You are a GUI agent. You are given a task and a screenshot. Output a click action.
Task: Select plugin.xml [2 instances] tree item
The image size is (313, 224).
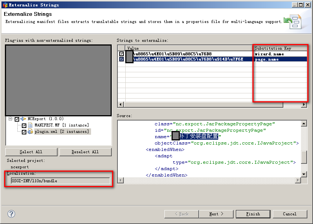pos(62,132)
